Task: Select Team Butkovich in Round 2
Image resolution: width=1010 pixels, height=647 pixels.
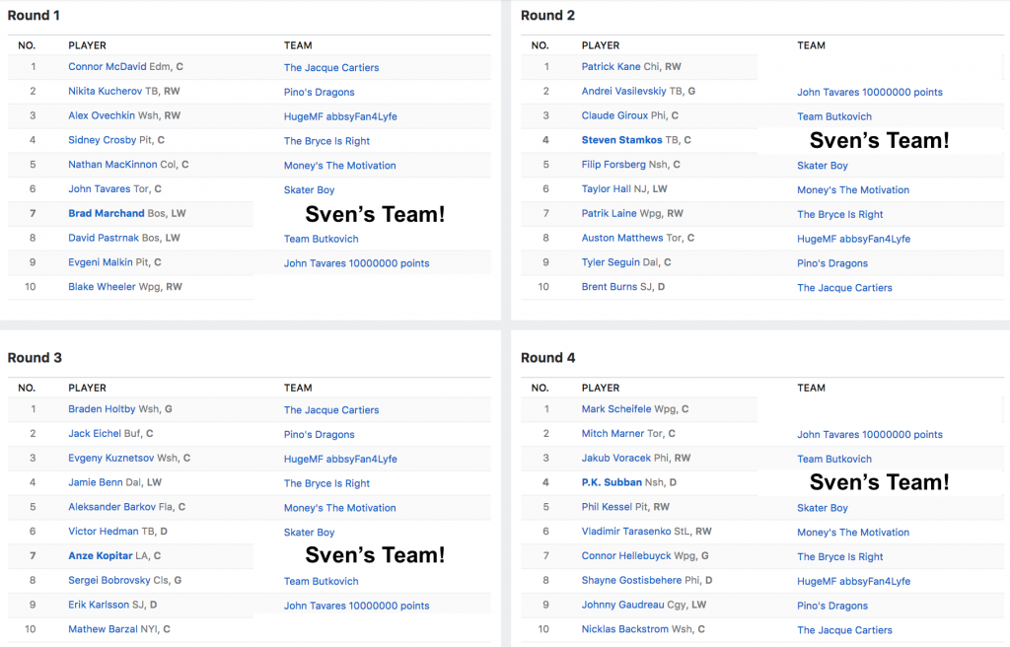Action: 834,116
